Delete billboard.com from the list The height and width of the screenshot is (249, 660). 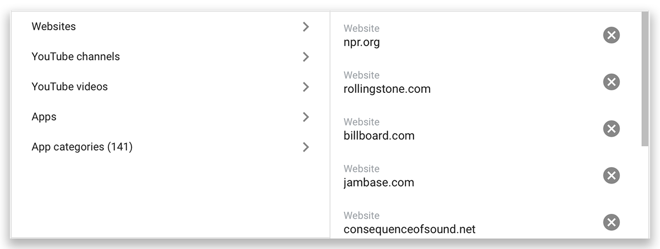pos(611,129)
